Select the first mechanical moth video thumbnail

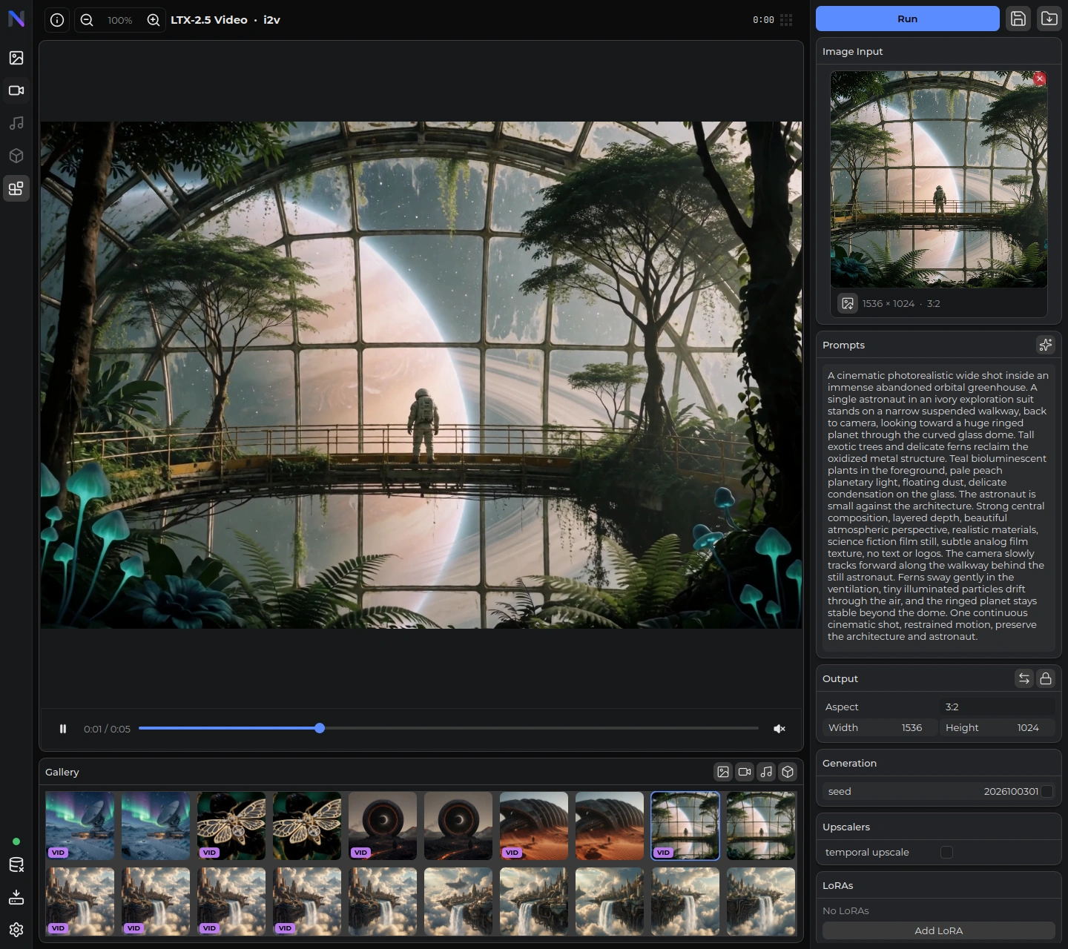pyautogui.click(x=231, y=826)
